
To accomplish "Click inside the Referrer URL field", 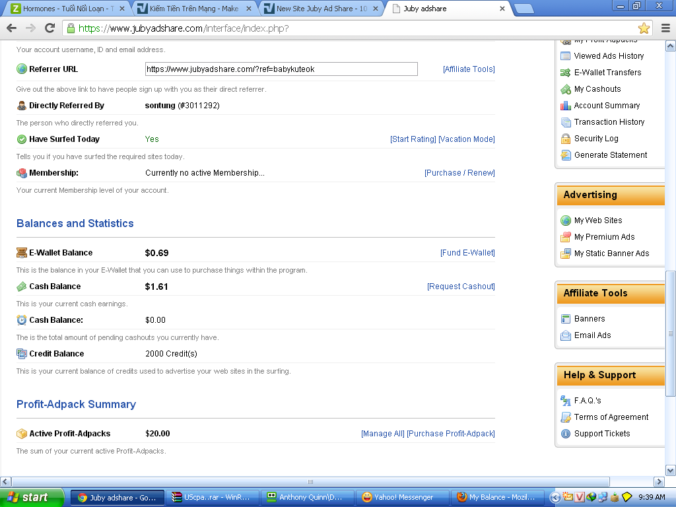I will click(x=281, y=69).
